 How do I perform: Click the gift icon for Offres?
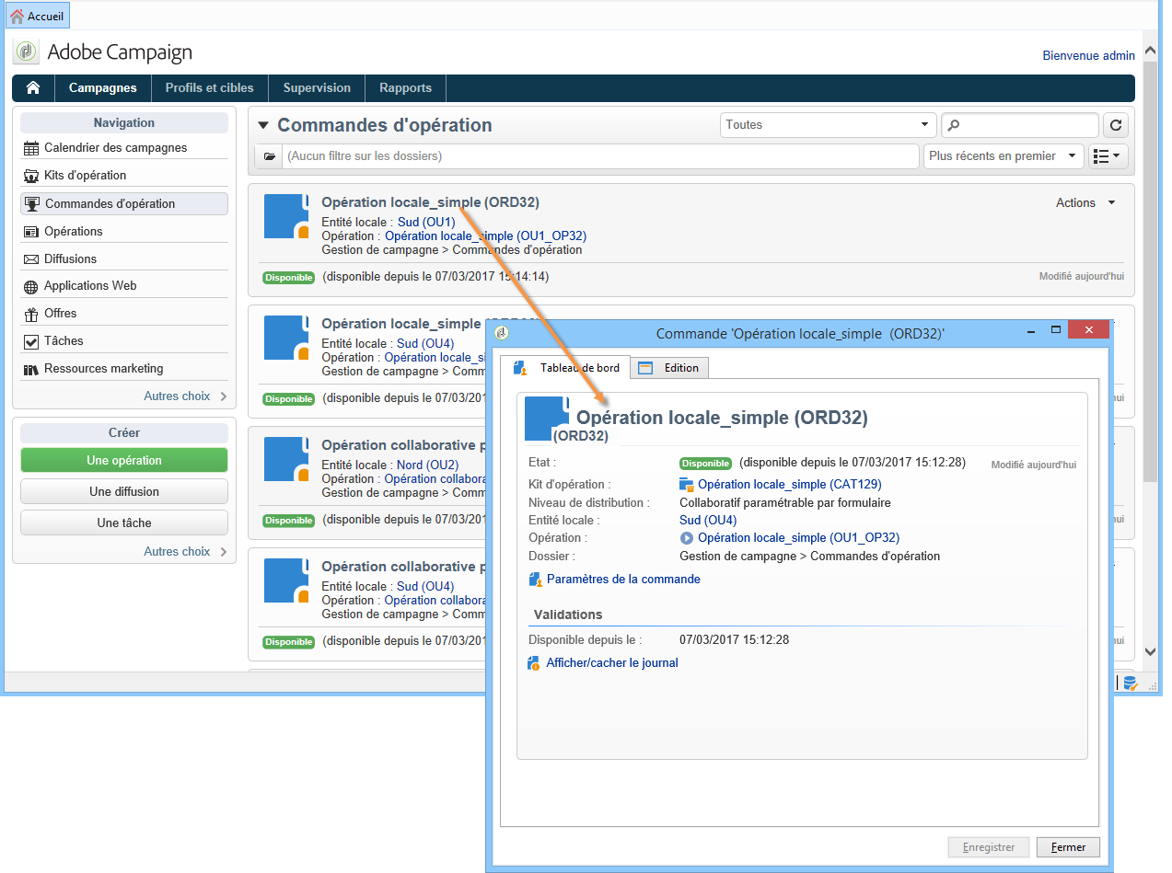coord(31,314)
